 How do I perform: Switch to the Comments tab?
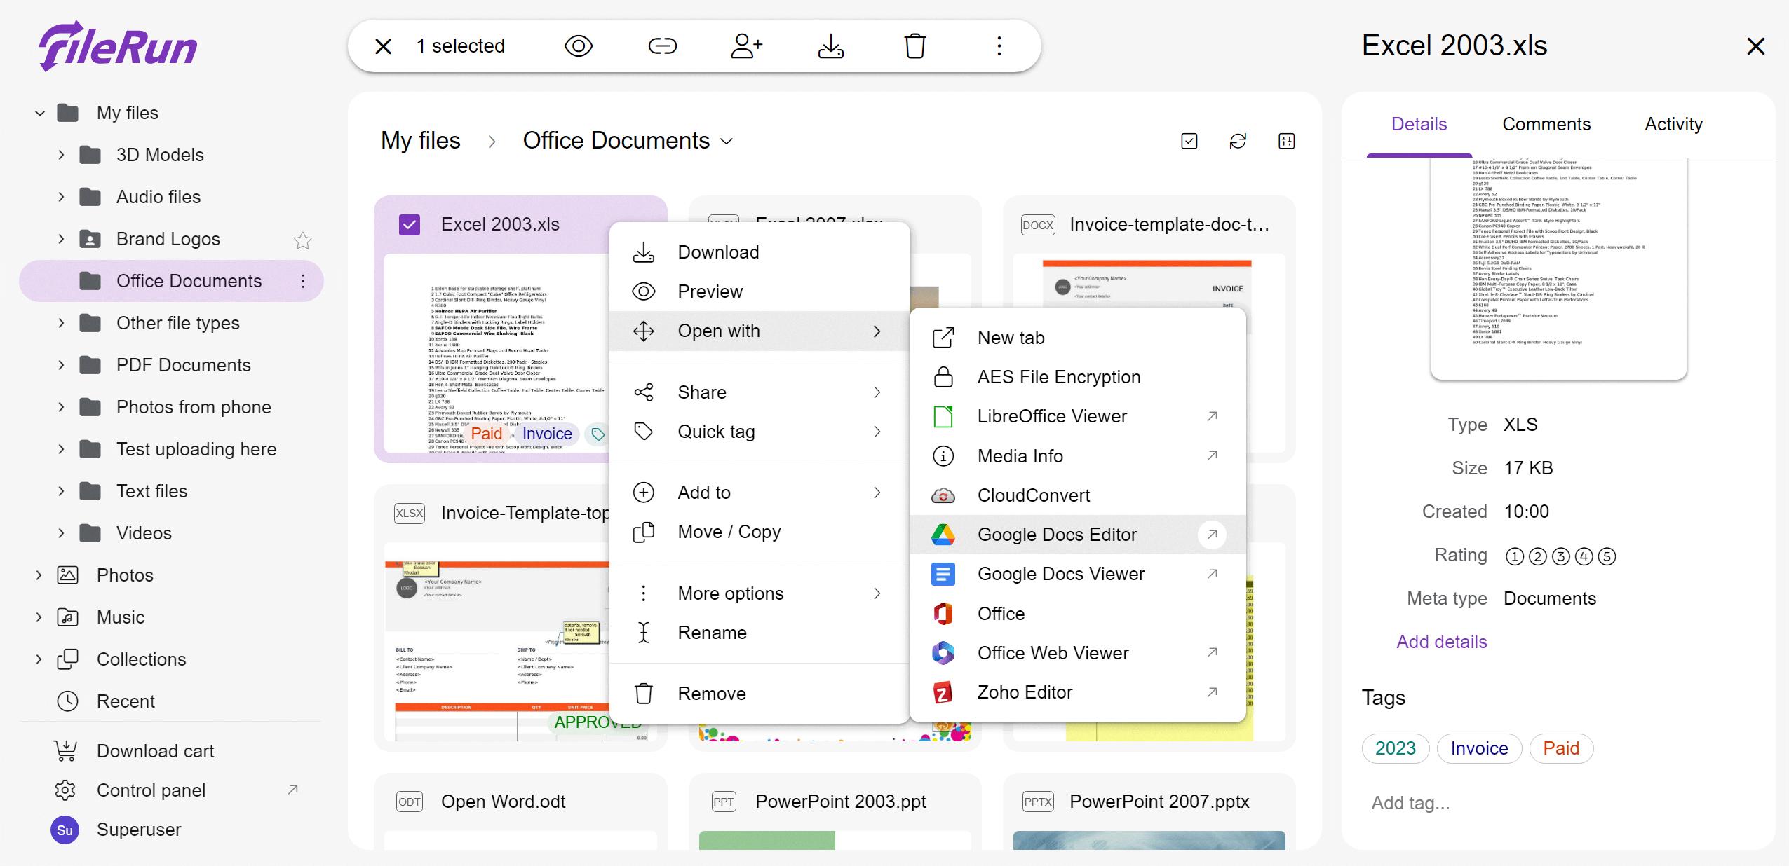pyautogui.click(x=1546, y=124)
